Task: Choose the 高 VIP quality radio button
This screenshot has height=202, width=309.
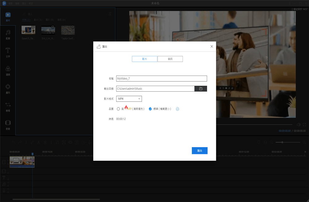Action: [118, 109]
